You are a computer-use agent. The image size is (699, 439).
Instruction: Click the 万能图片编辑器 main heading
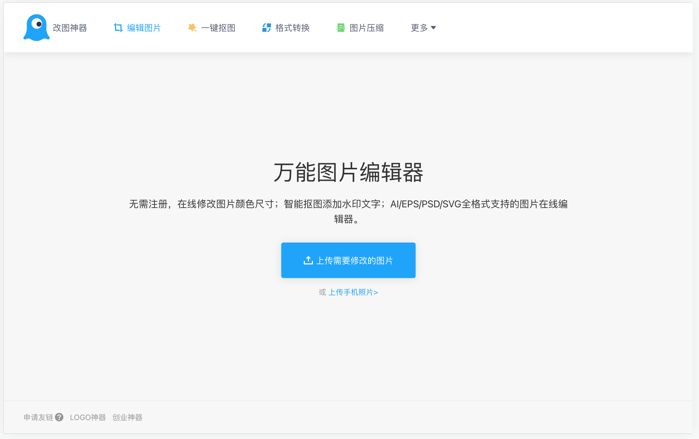348,173
